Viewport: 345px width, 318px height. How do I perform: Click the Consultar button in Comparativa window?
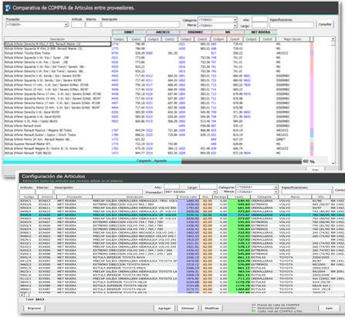[325, 24]
